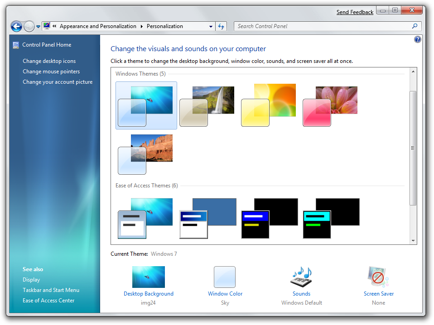Click the Ease of Access Themes (6) header
Image resolution: width=434 pixels, height=325 pixels.
(x=146, y=186)
